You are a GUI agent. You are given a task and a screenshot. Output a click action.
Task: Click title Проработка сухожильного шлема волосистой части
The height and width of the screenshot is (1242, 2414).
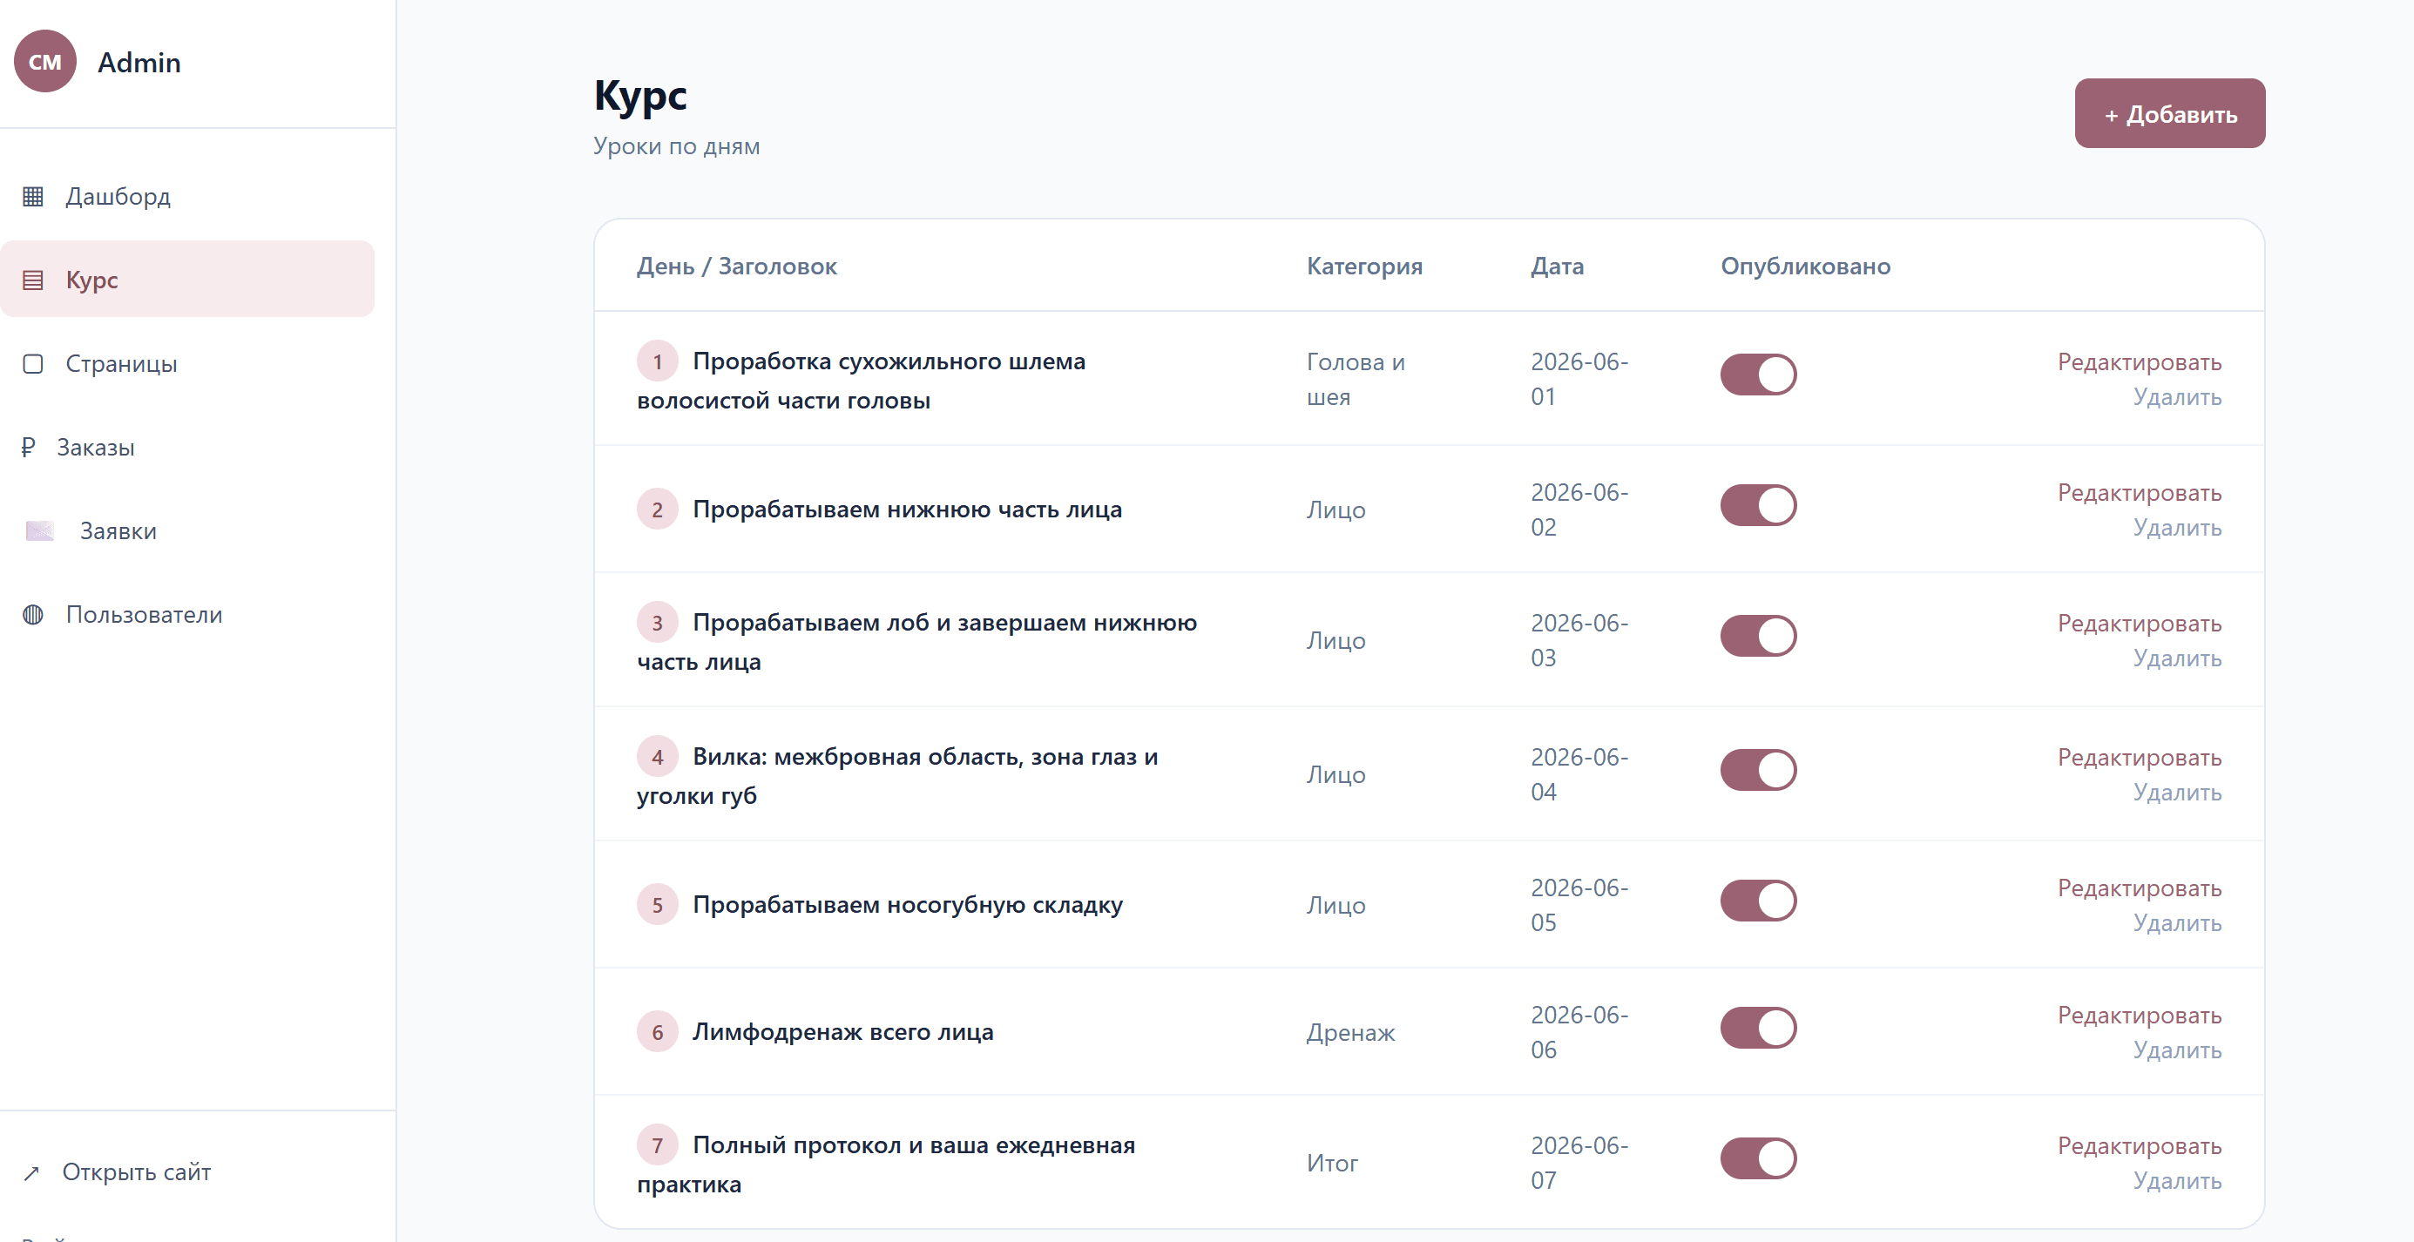click(862, 381)
